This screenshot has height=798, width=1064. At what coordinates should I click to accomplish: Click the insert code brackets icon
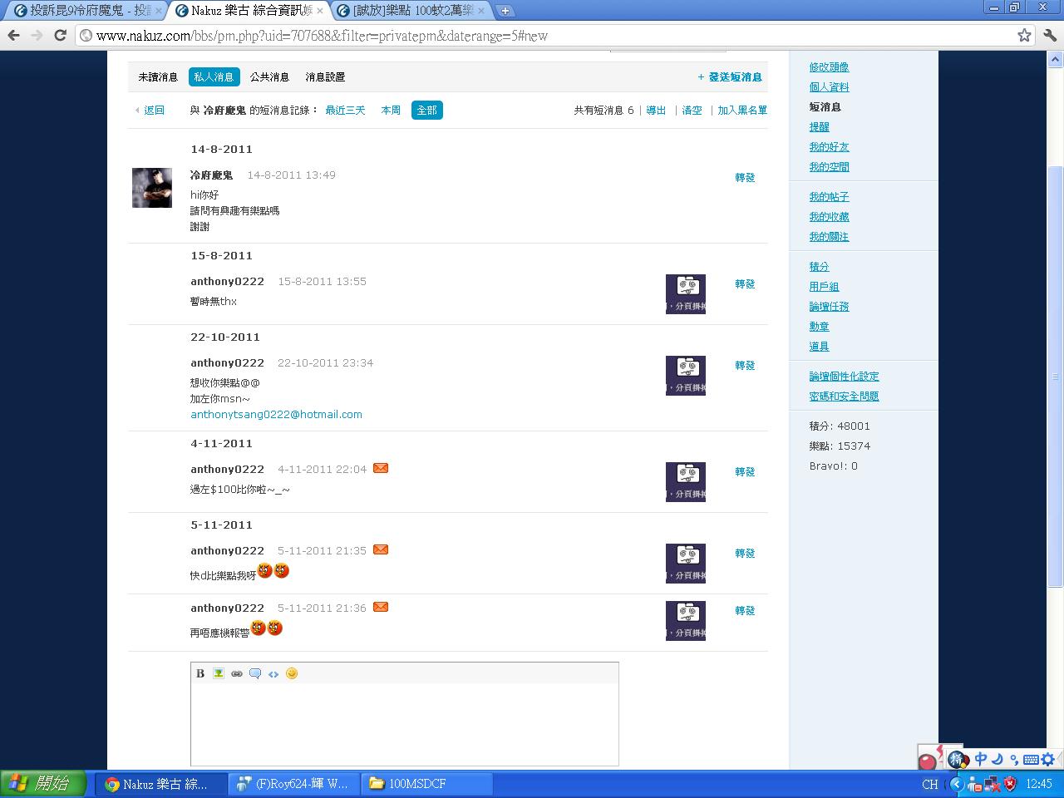(273, 673)
